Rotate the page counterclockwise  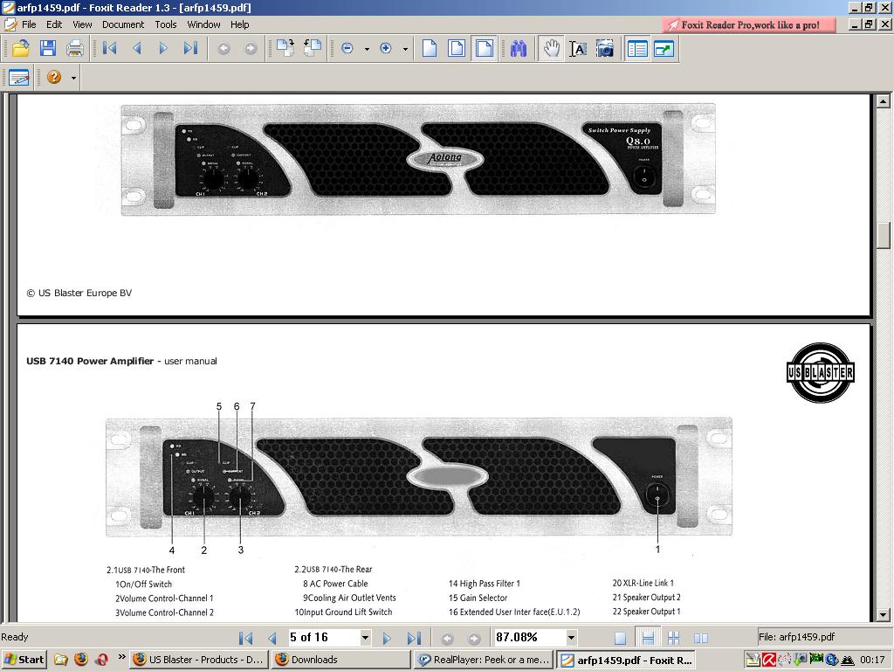pyautogui.click(x=313, y=49)
